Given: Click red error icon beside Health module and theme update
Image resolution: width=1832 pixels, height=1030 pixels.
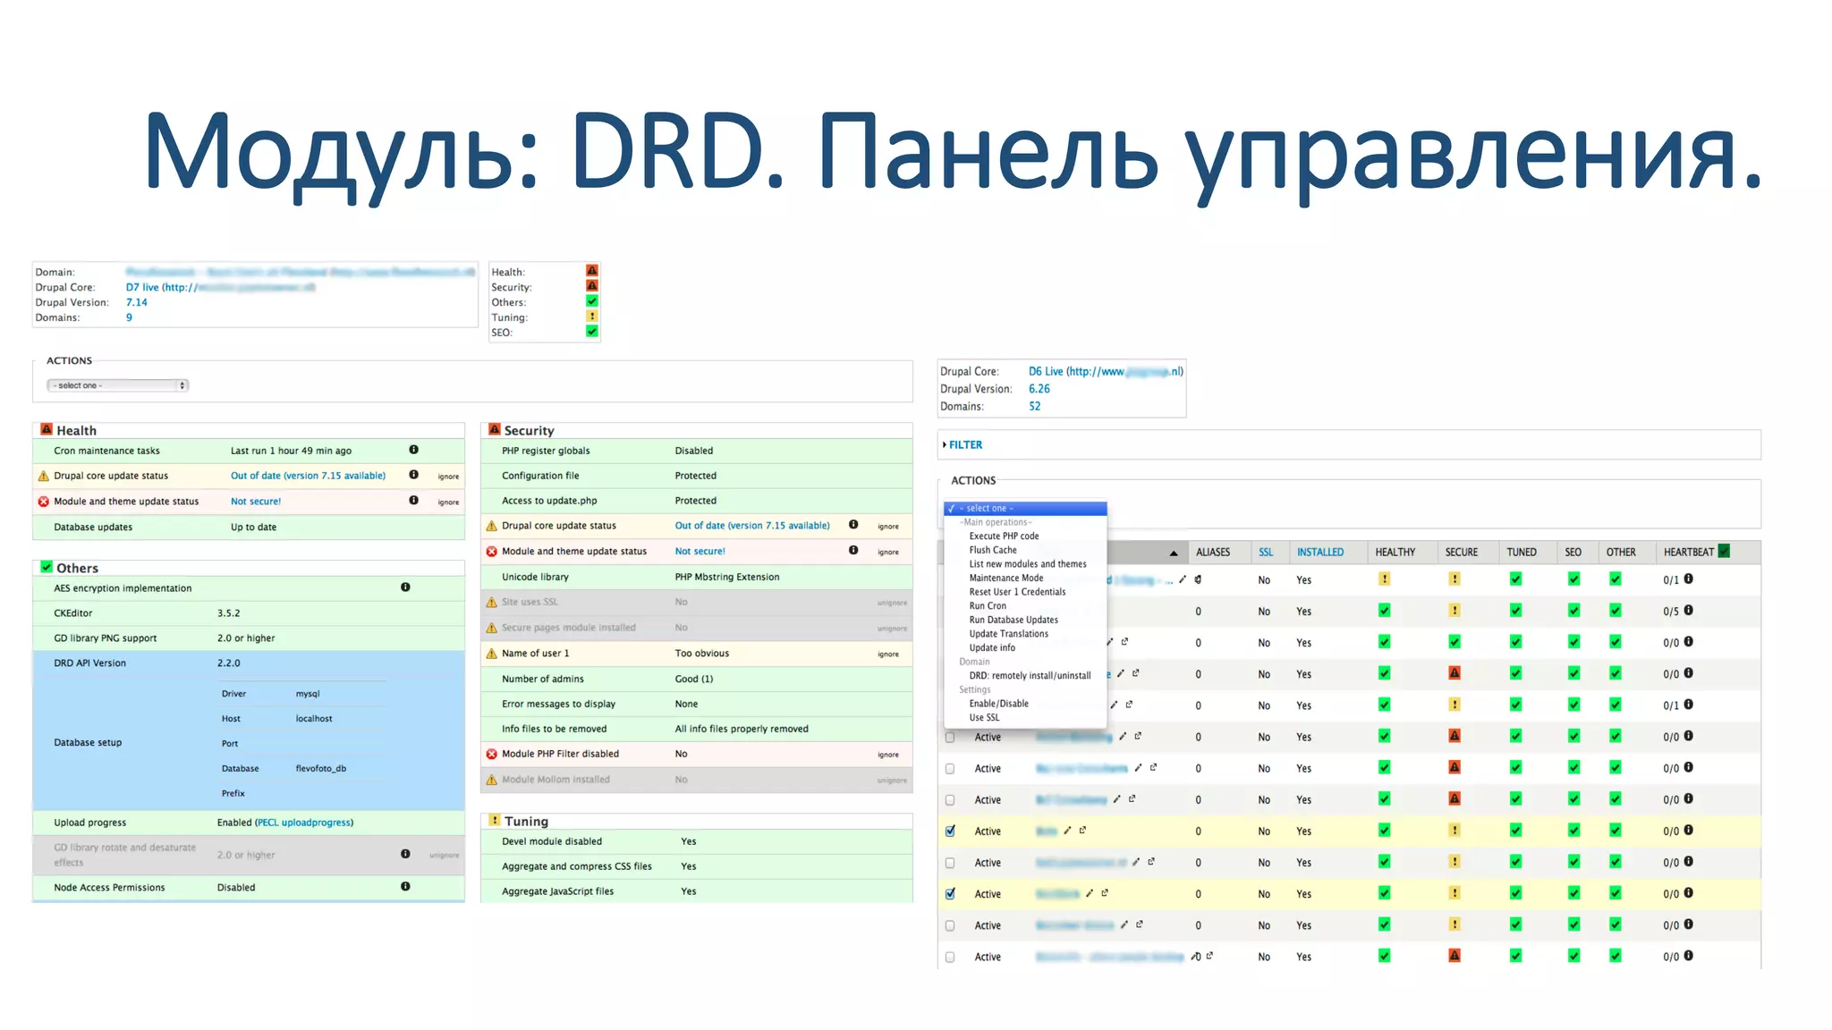Looking at the screenshot, I should tap(43, 502).
